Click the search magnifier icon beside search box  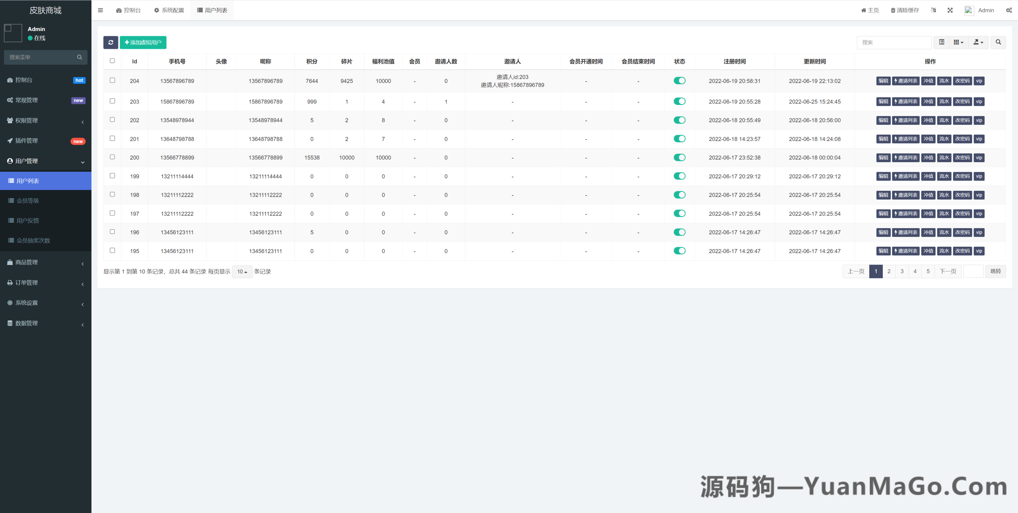(x=998, y=43)
